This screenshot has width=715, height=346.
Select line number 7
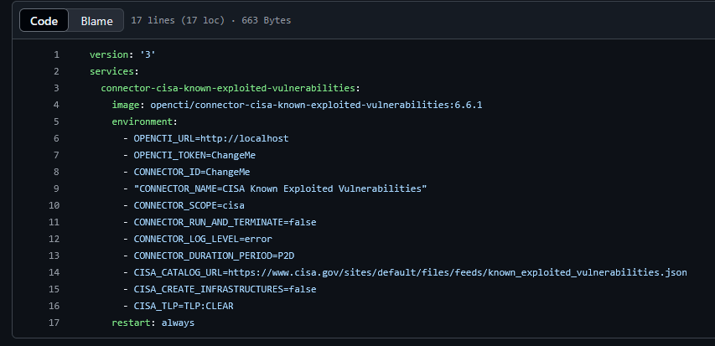56,155
